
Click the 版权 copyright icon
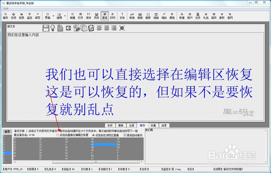coord(222,16)
